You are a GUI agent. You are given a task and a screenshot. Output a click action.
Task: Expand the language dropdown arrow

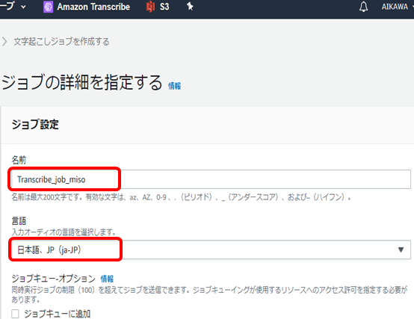click(401, 250)
